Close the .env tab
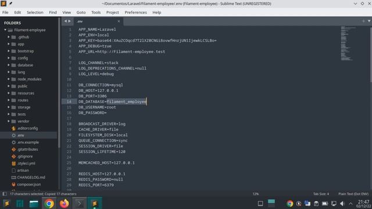The image size is (372, 209). pos(119,21)
